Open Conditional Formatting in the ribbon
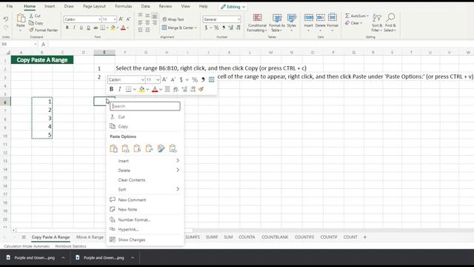The height and width of the screenshot is (267, 474). pyautogui.click(x=257, y=23)
